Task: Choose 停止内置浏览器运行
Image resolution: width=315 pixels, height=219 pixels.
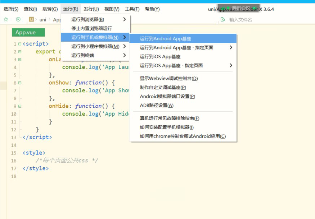Action: click(96, 28)
